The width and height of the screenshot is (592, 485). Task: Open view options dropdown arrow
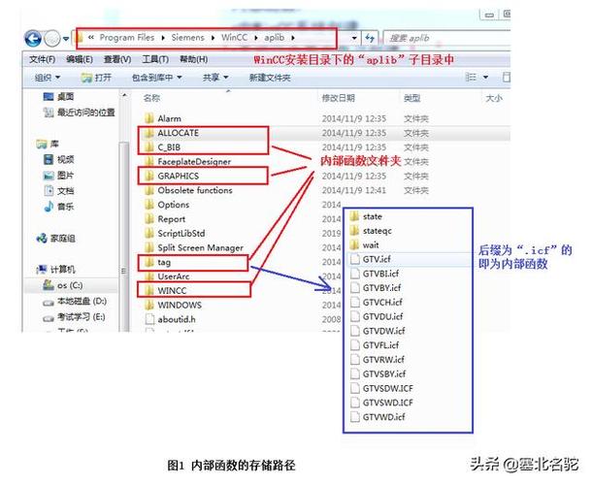[485, 78]
